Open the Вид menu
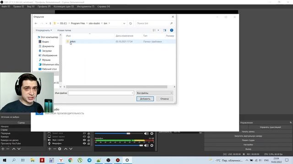This screenshot has width=293, height=164. pos(31,6)
